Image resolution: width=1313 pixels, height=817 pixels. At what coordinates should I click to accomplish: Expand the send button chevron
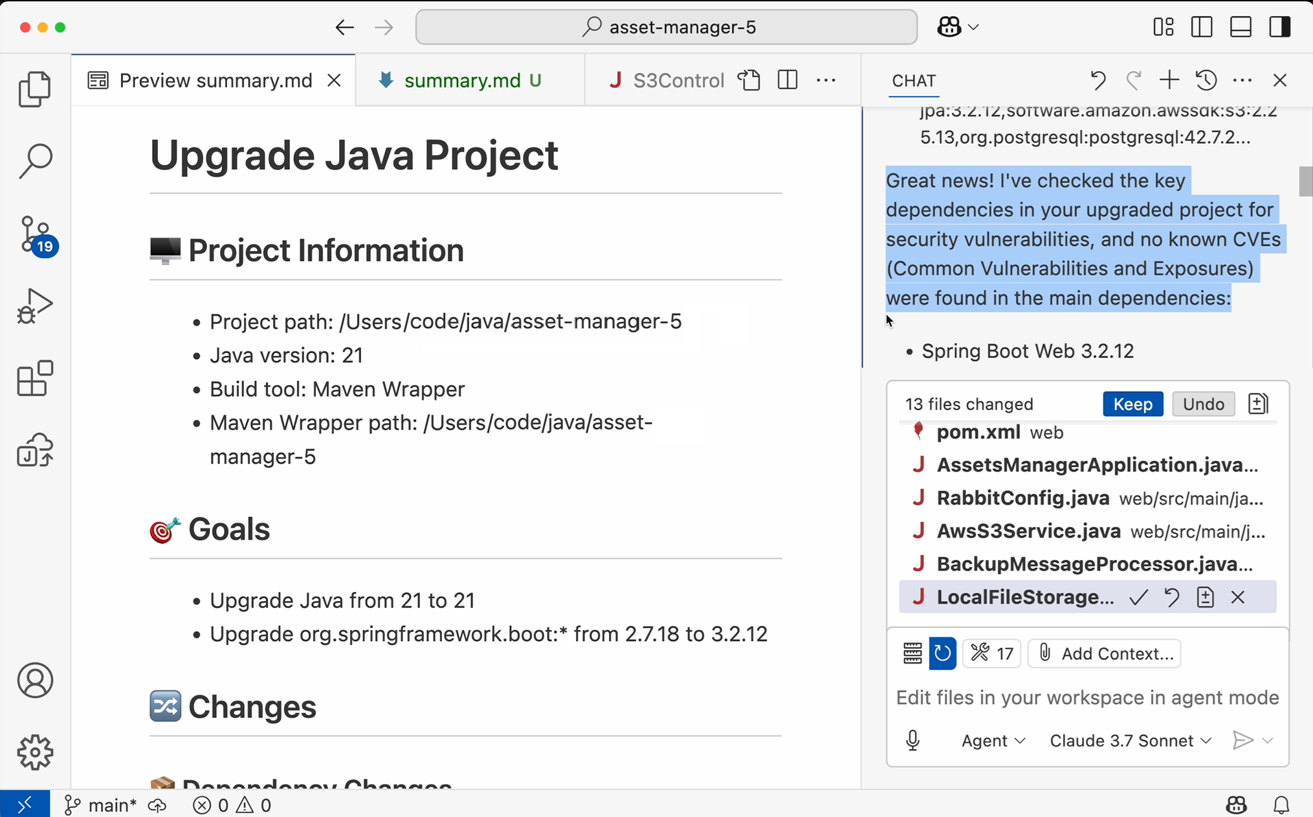tap(1266, 740)
